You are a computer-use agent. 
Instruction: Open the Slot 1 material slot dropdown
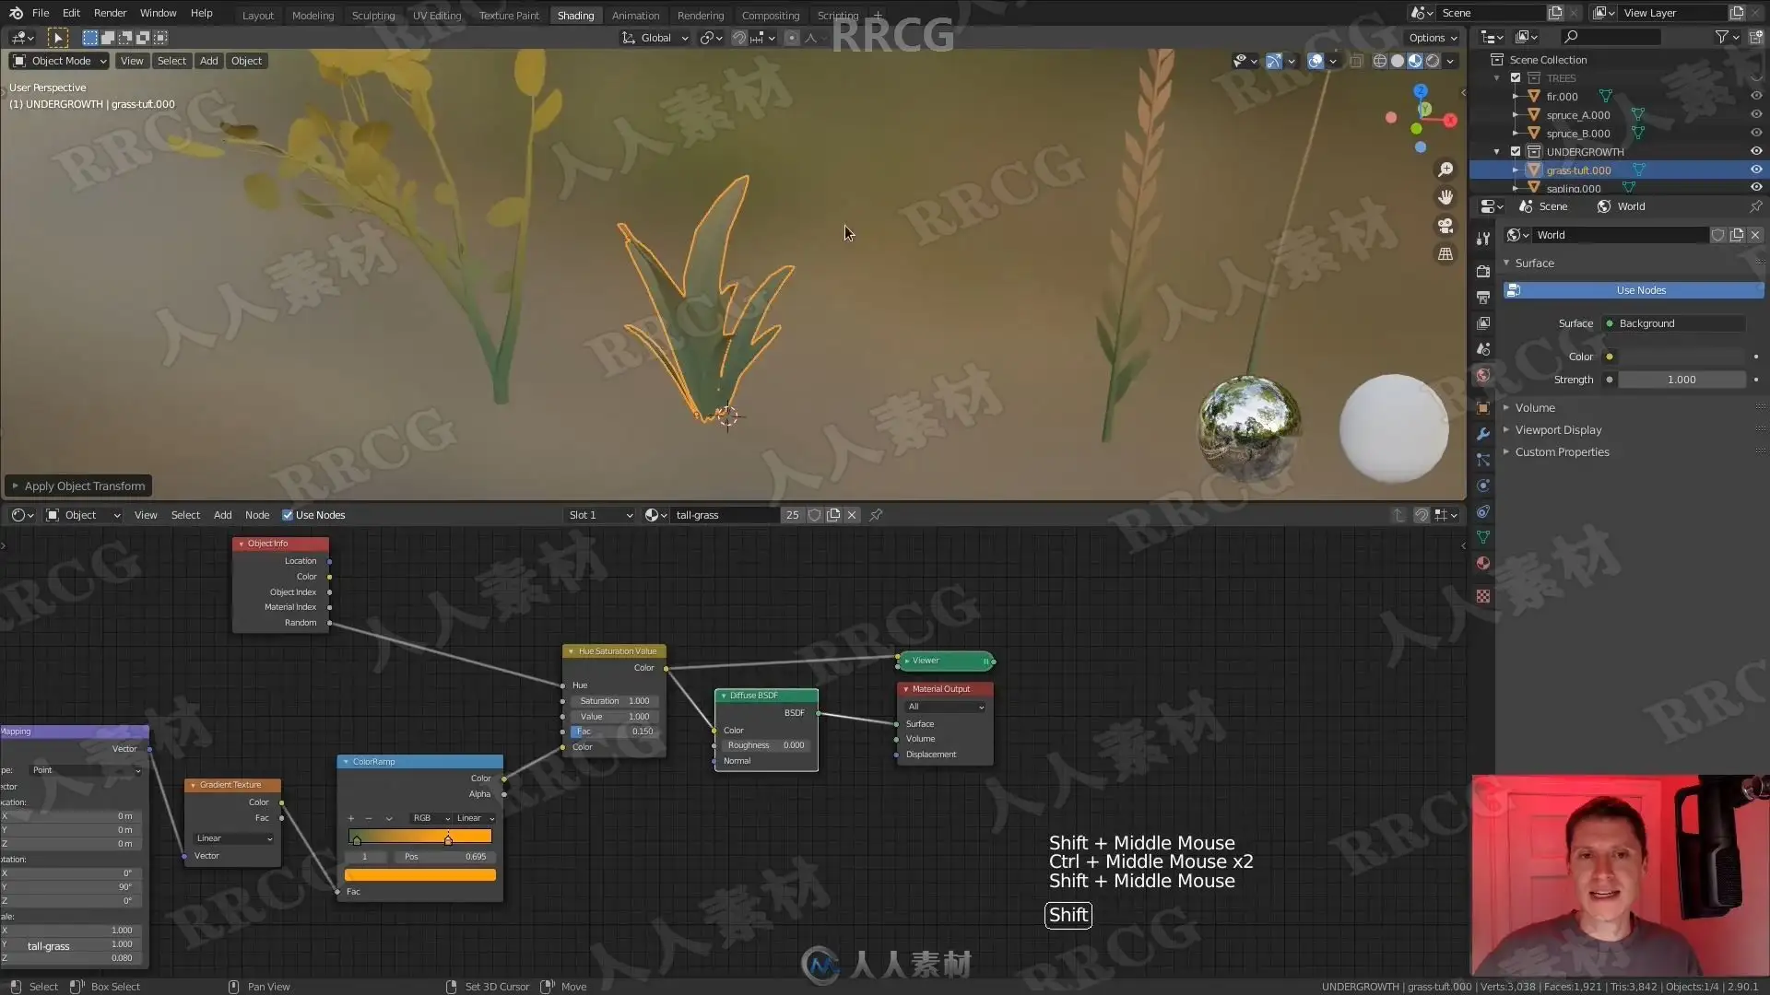pyautogui.click(x=600, y=515)
